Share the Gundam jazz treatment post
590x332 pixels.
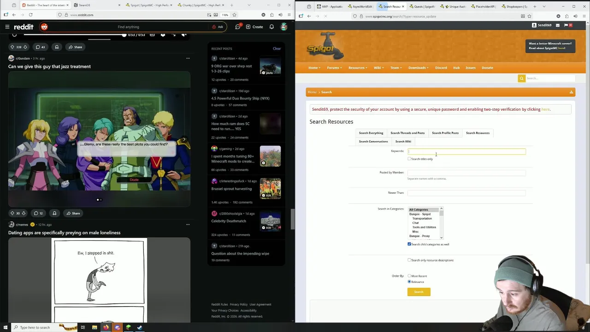click(x=73, y=213)
